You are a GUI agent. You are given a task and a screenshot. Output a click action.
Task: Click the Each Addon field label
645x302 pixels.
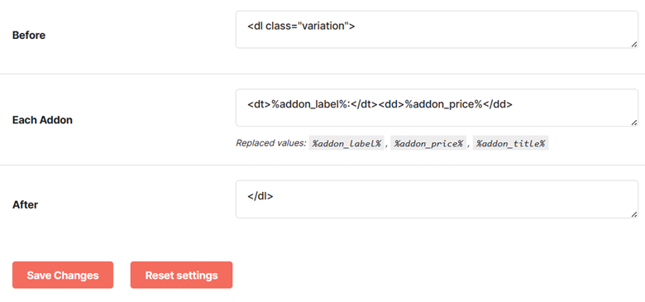tap(42, 121)
